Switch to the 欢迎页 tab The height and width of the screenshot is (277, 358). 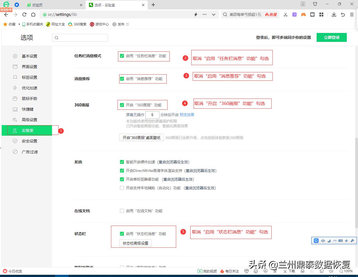pos(38,5)
